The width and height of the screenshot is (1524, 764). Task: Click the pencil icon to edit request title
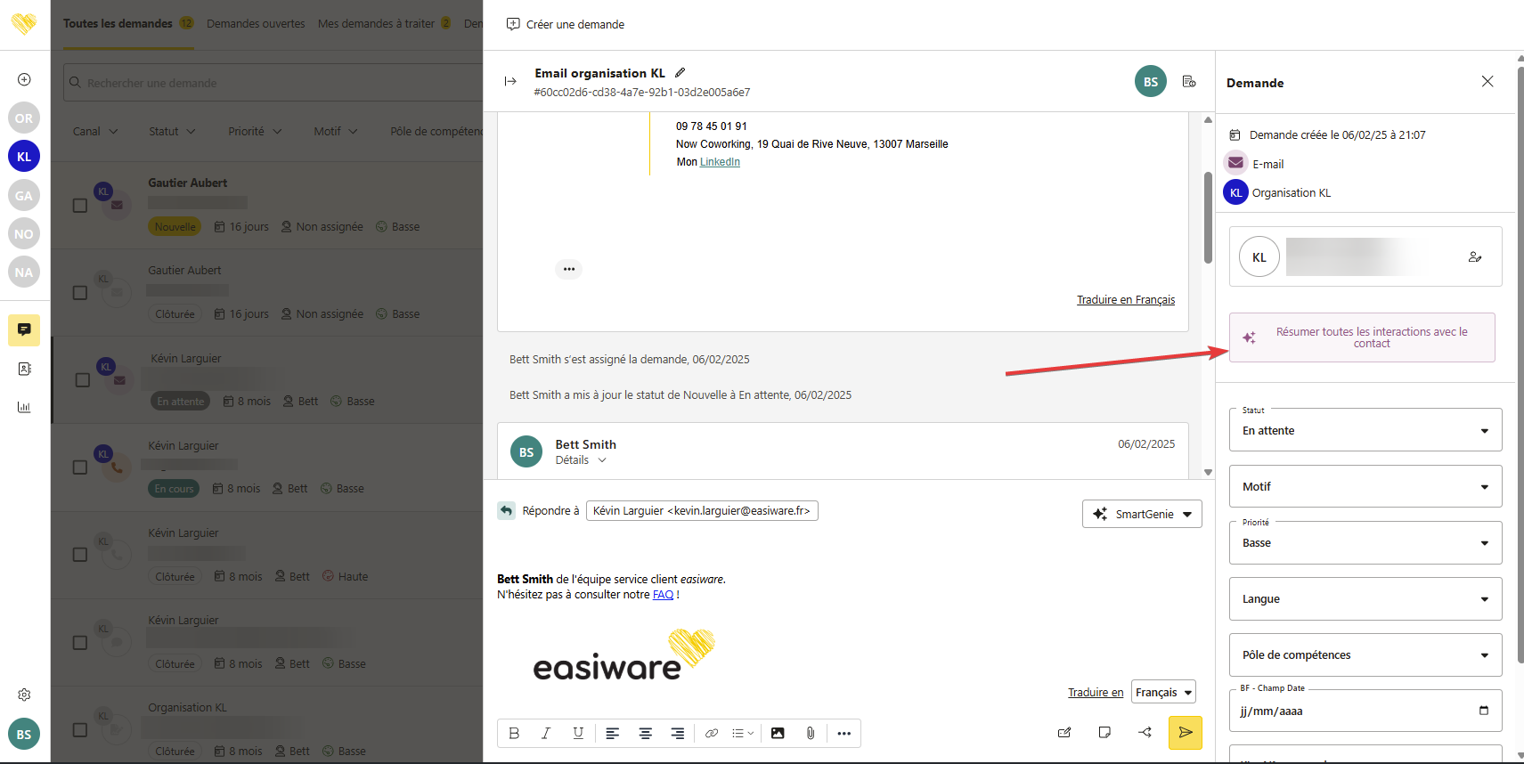[681, 73]
